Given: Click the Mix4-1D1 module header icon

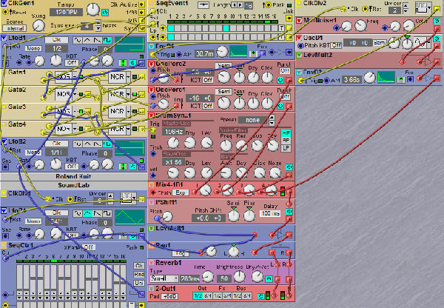Looking at the screenshot, I should [x=152, y=184].
